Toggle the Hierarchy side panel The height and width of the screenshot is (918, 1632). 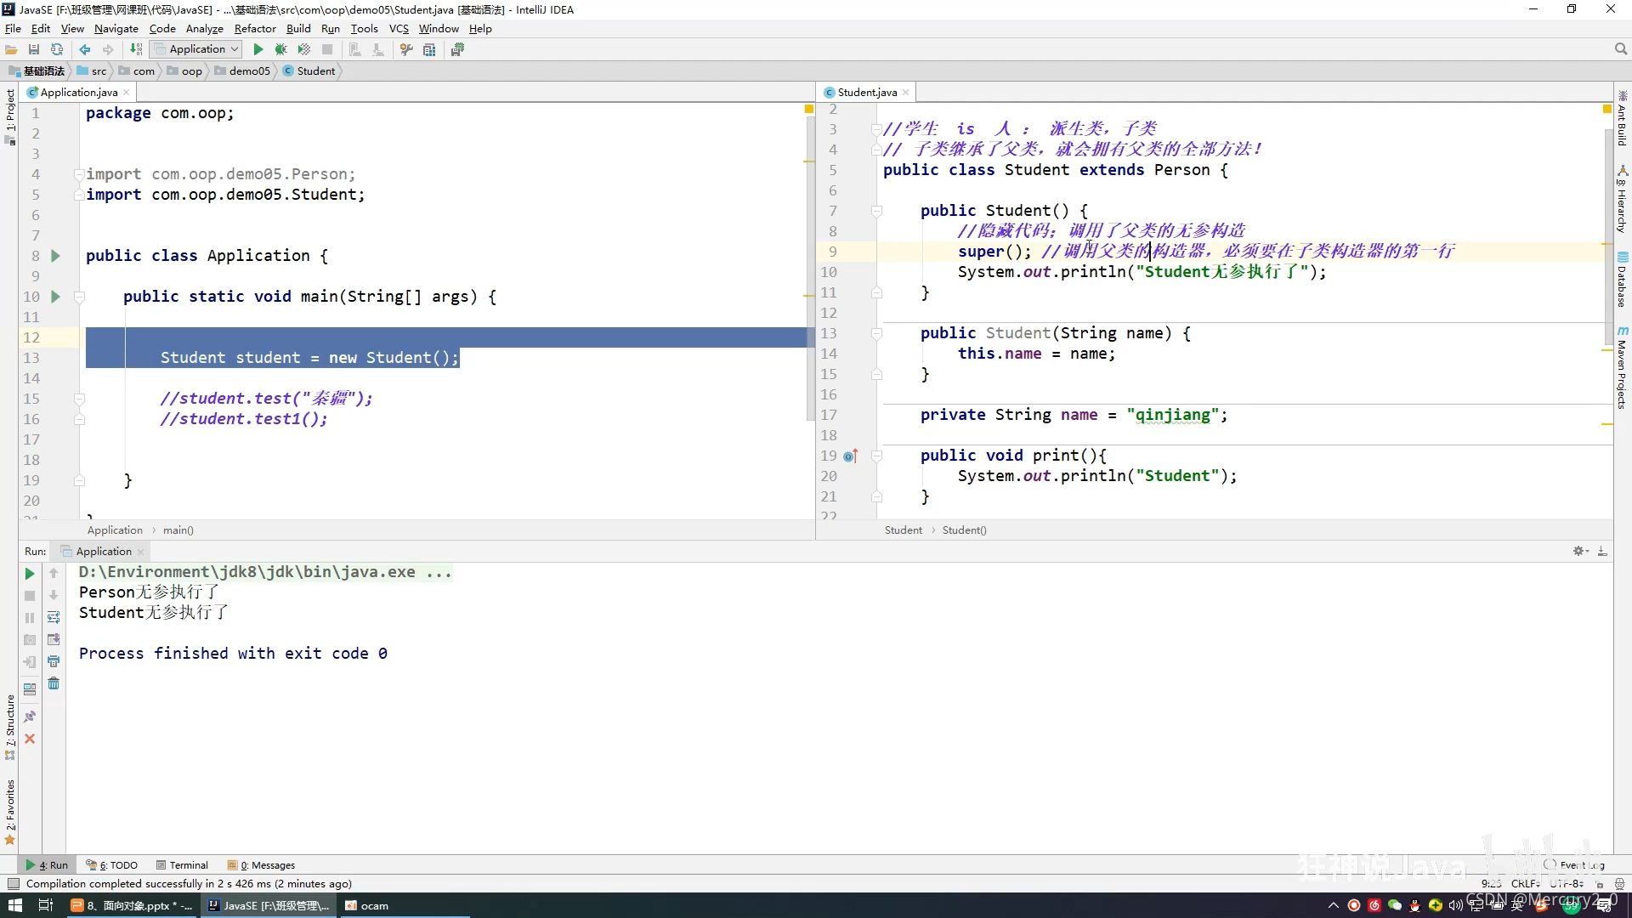(1623, 201)
